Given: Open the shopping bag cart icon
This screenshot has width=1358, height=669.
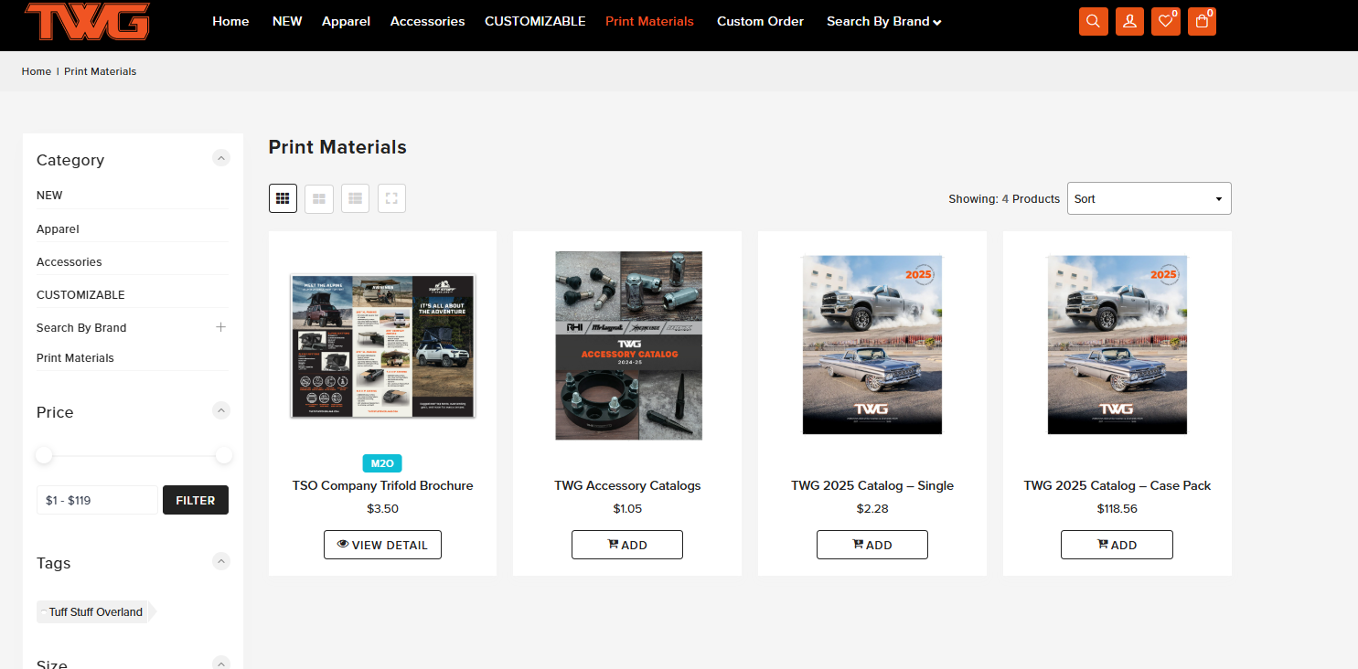Looking at the screenshot, I should 1202,22.
